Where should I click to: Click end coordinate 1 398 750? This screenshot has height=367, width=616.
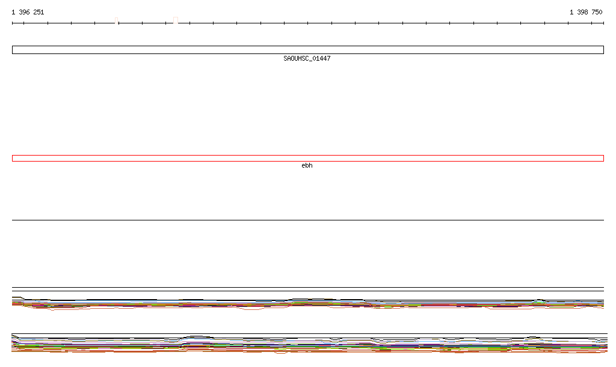586,12
